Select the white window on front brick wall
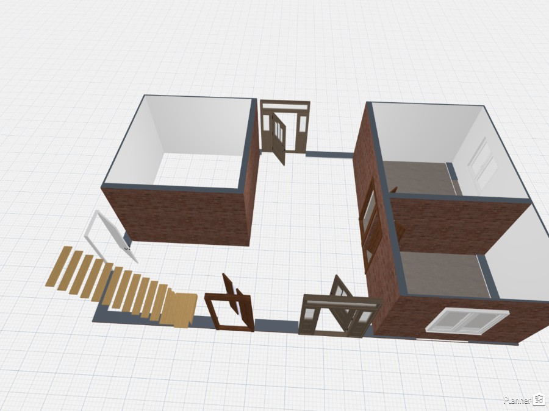 (466, 320)
